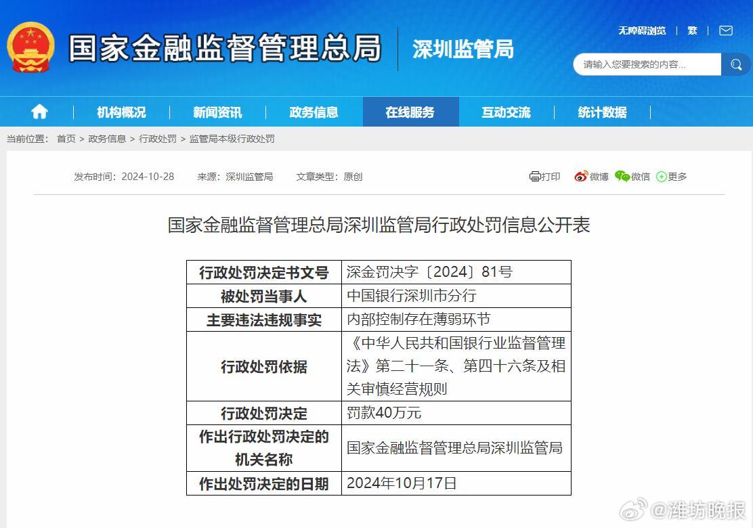Click the authority cell 国家金融监督管理总局深圳监管局

(455, 448)
